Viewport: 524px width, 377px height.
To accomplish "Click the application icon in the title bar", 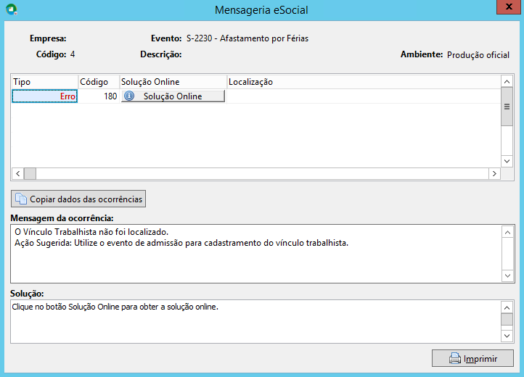I will click(x=12, y=9).
